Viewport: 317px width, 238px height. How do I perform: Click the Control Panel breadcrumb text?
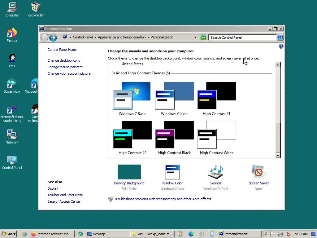coord(83,37)
